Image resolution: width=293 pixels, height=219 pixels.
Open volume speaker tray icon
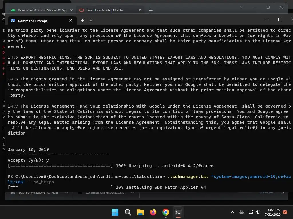pyautogui.click(x=258, y=212)
